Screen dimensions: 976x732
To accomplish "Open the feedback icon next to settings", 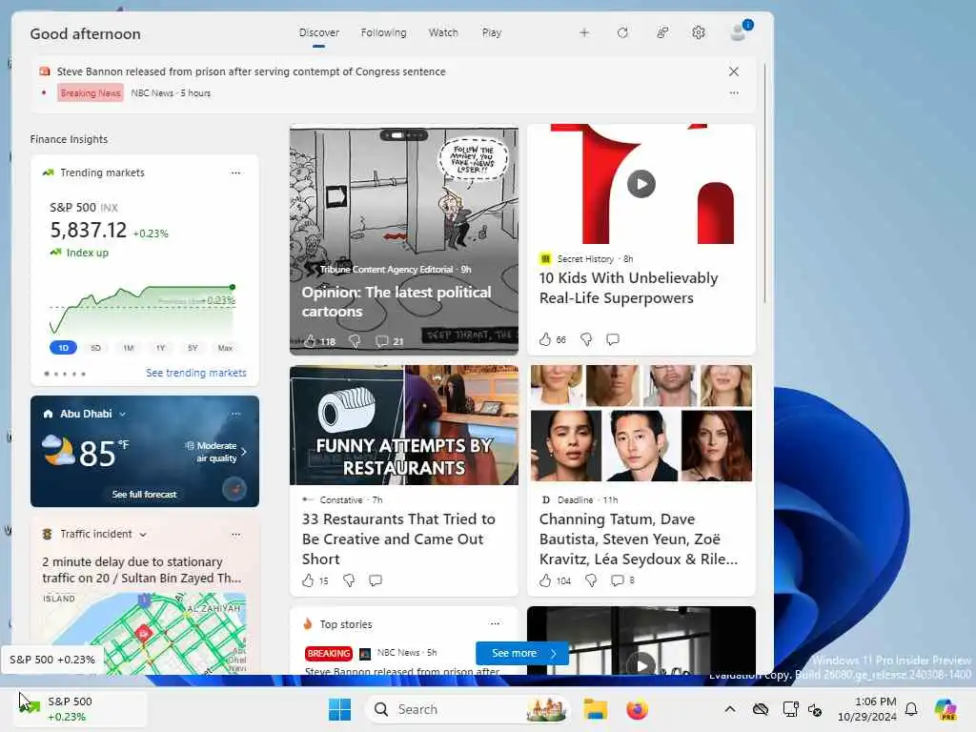I will click(x=662, y=32).
